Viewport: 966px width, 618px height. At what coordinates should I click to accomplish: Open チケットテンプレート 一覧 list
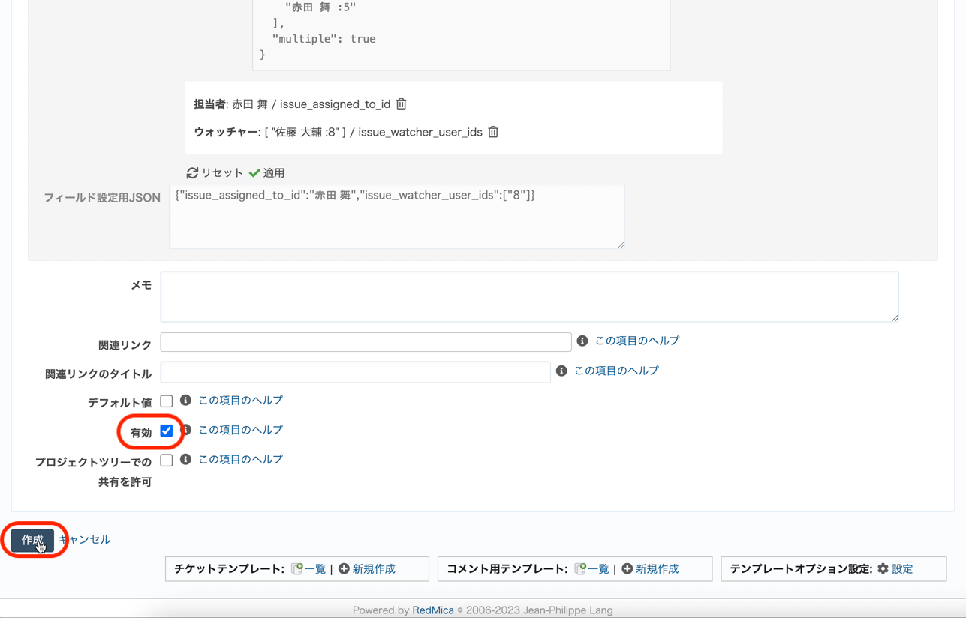[314, 569]
